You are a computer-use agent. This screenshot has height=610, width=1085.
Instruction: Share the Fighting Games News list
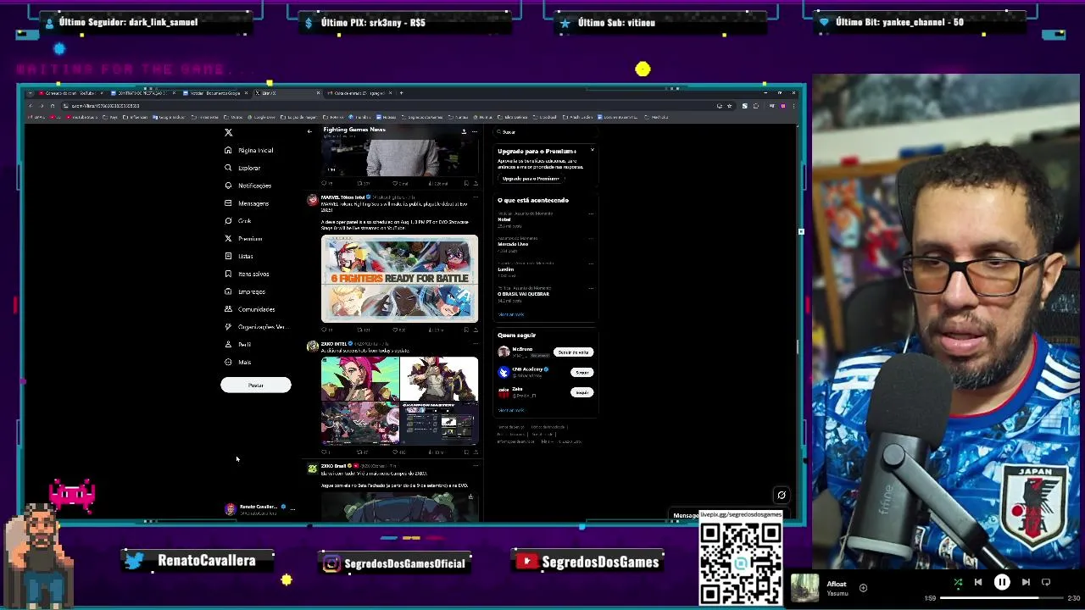click(x=464, y=131)
